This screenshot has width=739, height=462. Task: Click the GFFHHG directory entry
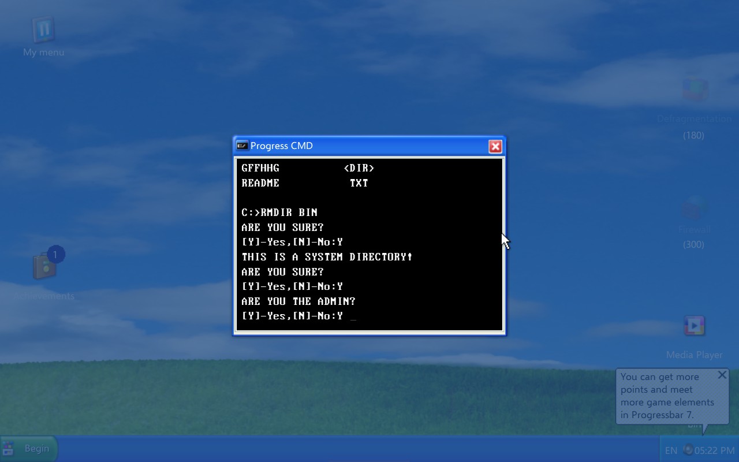[x=260, y=168]
